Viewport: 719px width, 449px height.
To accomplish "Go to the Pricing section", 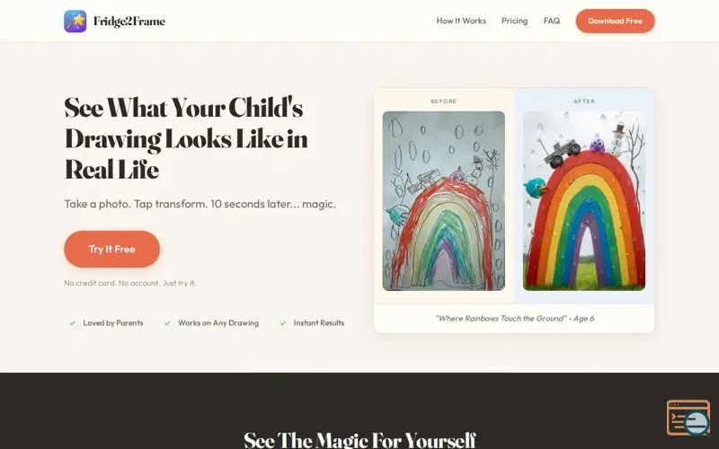I will [514, 21].
